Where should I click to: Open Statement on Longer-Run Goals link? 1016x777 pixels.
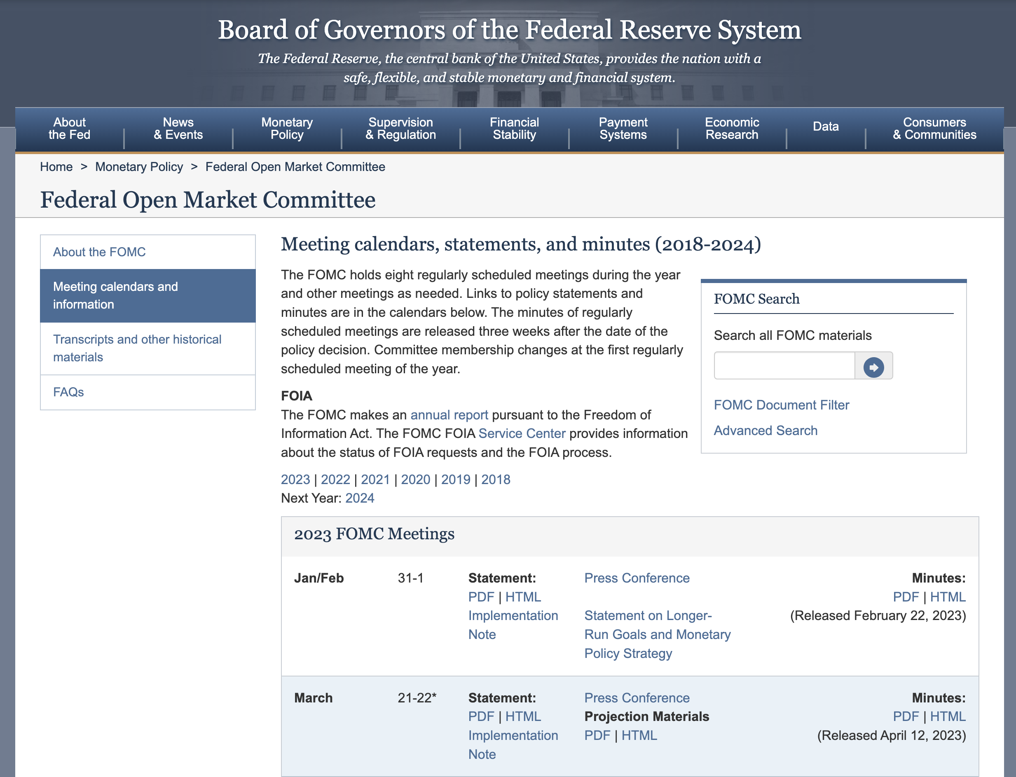[657, 634]
